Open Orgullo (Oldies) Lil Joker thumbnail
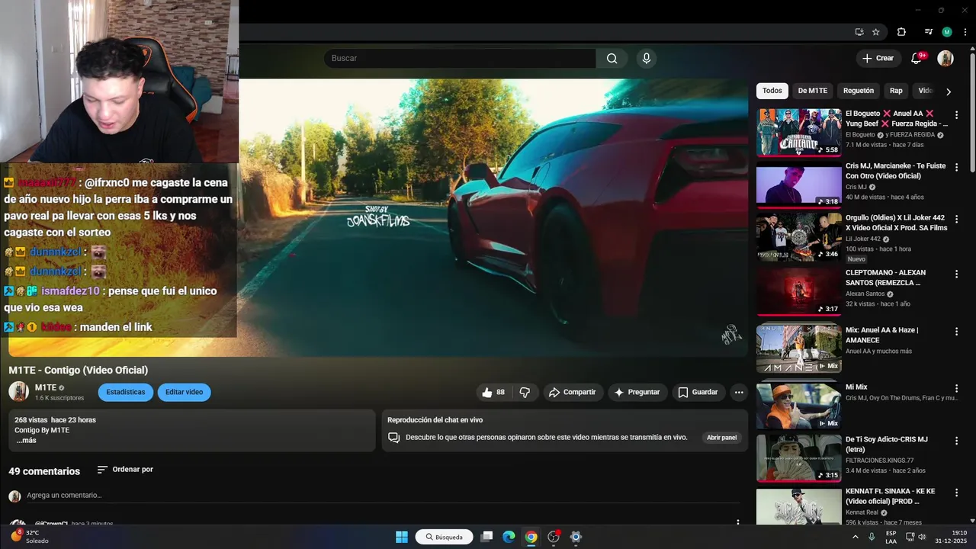 click(799, 236)
